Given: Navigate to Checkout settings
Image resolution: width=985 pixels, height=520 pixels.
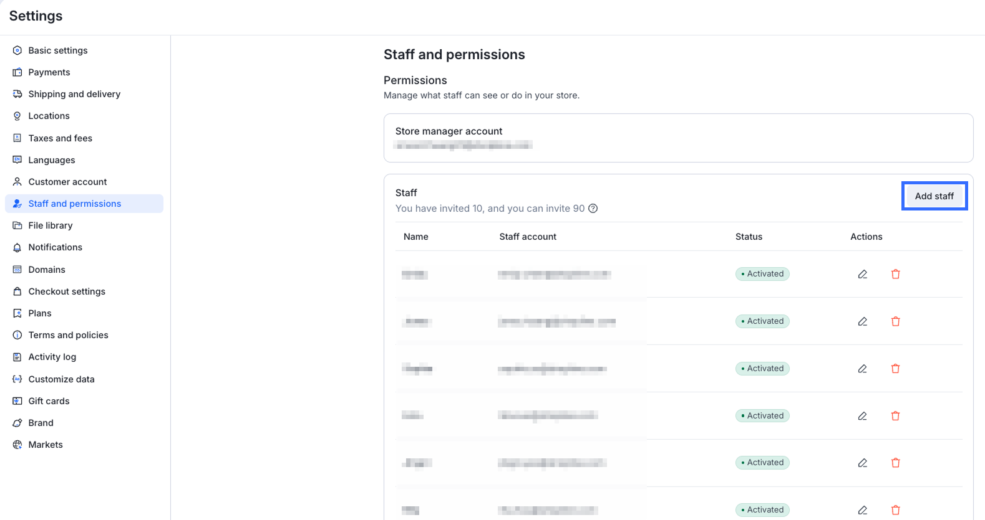Looking at the screenshot, I should (x=67, y=291).
